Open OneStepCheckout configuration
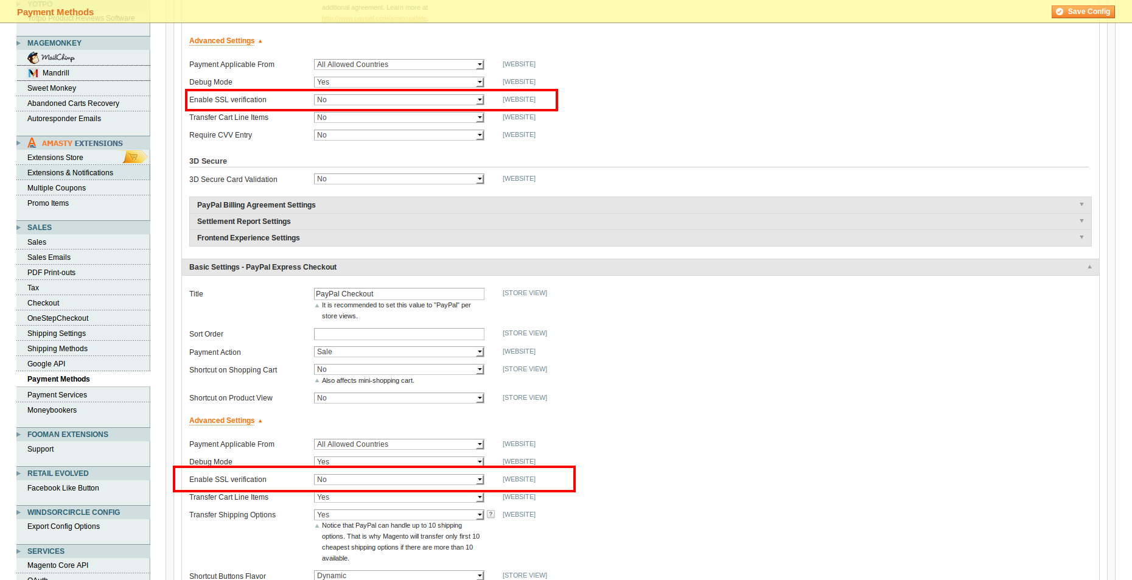1132x580 pixels. [x=58, y=318]
